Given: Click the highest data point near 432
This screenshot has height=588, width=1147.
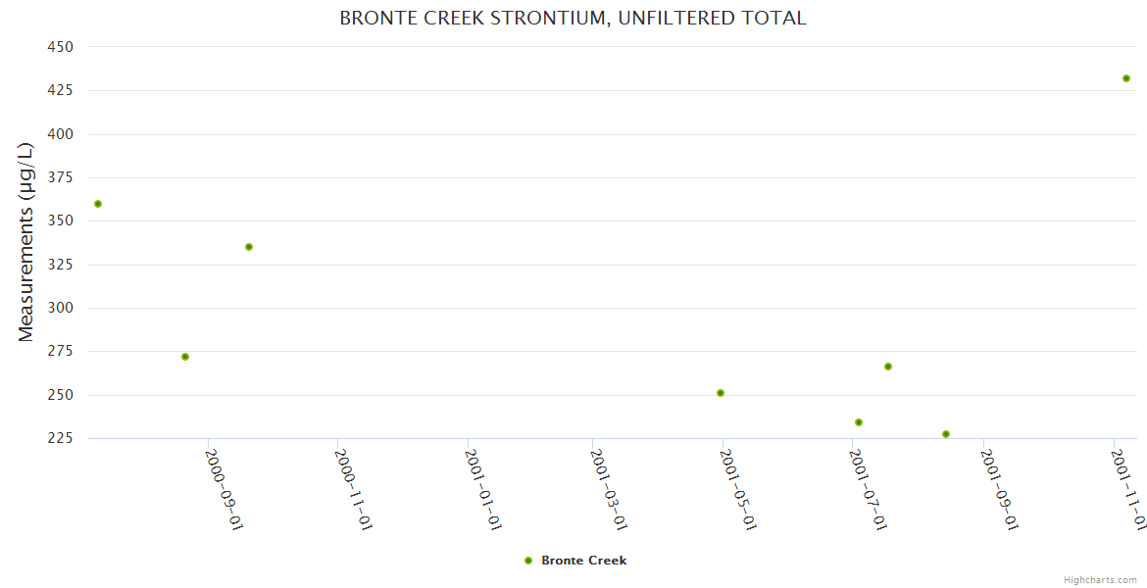Looking at the screenshot, I should [1126, 78].
